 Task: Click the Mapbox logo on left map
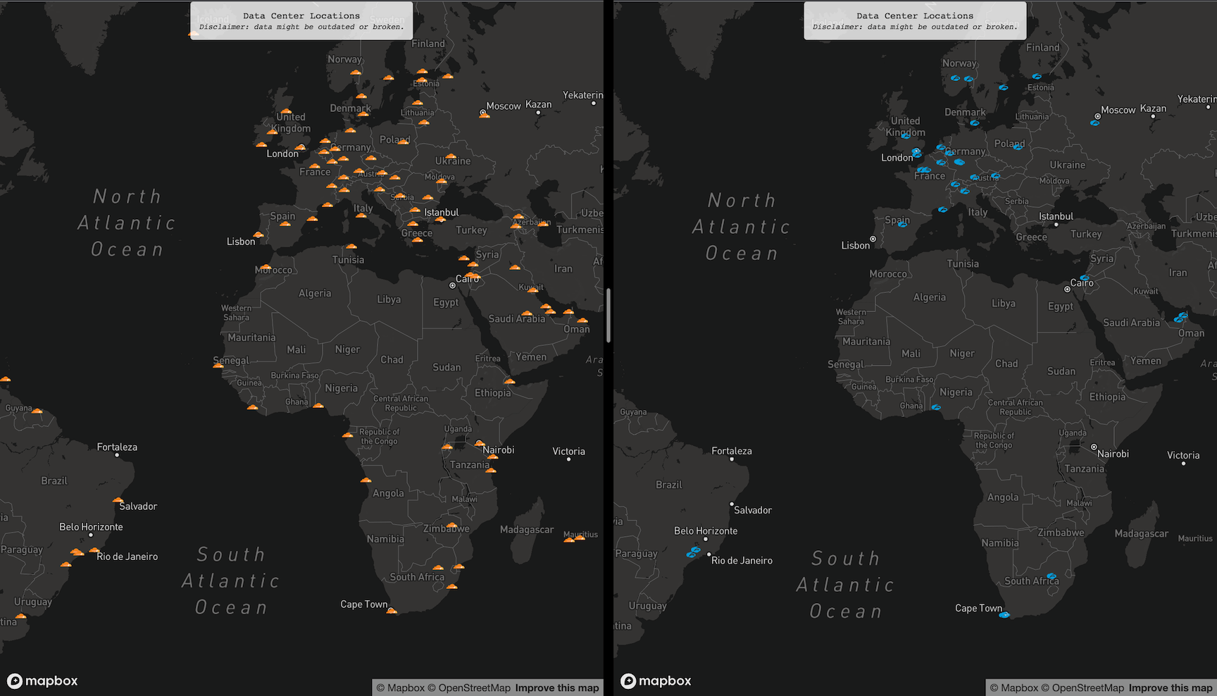[x=42, y=681]
